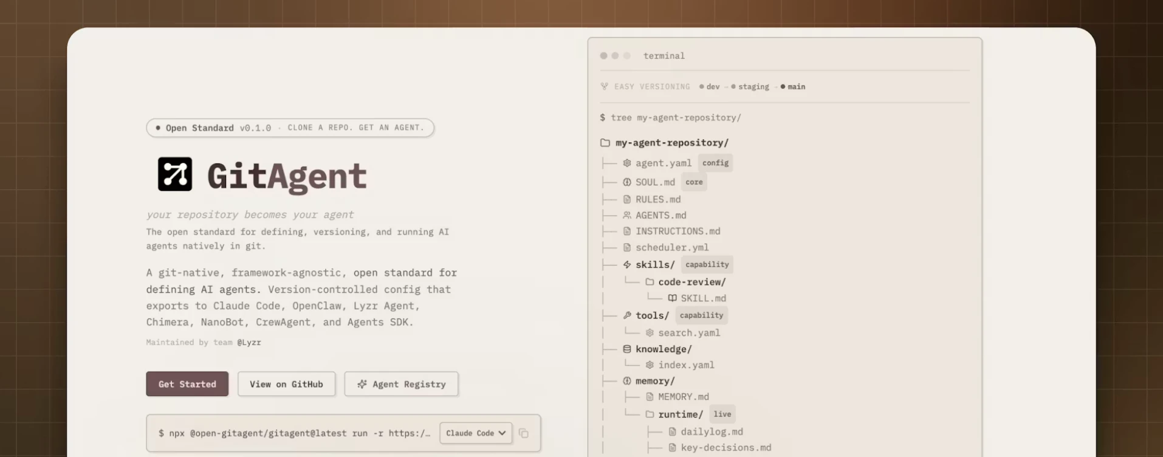Follow the @Lyzr team link
Image resolution: width=1163 pixels, height=457 pixels.
tap(249, 342)
